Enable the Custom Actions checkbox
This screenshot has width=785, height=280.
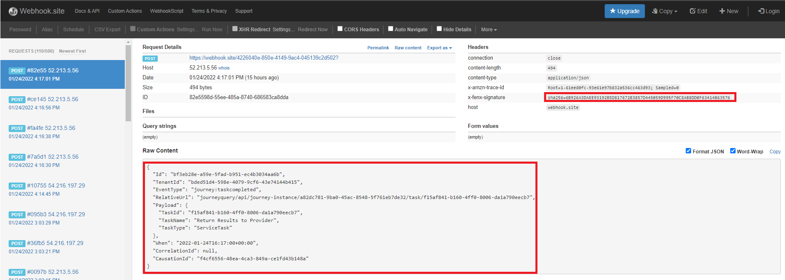pyautogui.click(x=133, y=29)
